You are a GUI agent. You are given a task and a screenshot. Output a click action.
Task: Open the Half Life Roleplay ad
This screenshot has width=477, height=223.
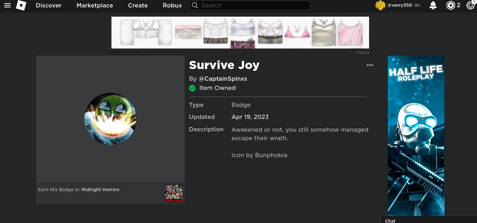click(x=416, y=136)
